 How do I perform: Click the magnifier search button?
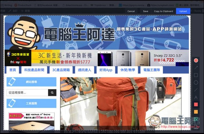pyautogui.click(x=52, y=93)
